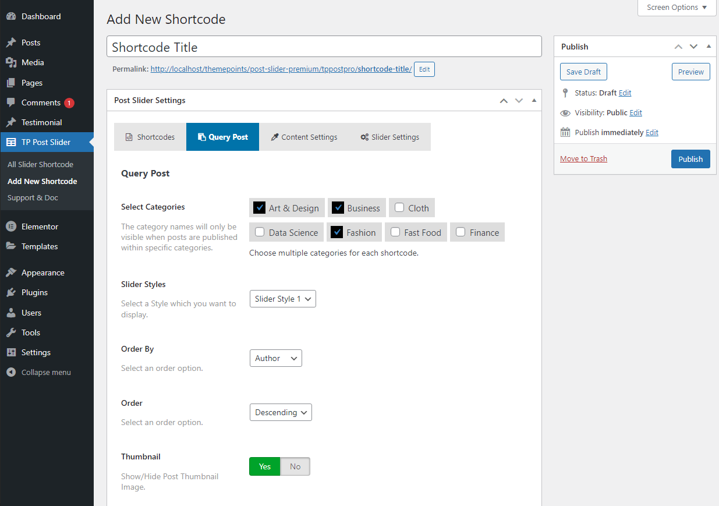The height and width of the screenshot is (506, 719).
Task: Click the Dashboard gauge icon
Action: (x=10, y=17)
